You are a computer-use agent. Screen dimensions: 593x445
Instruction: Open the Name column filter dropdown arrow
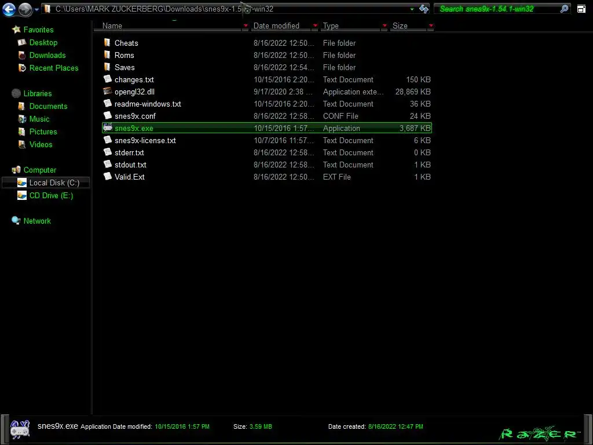point(246,25)
